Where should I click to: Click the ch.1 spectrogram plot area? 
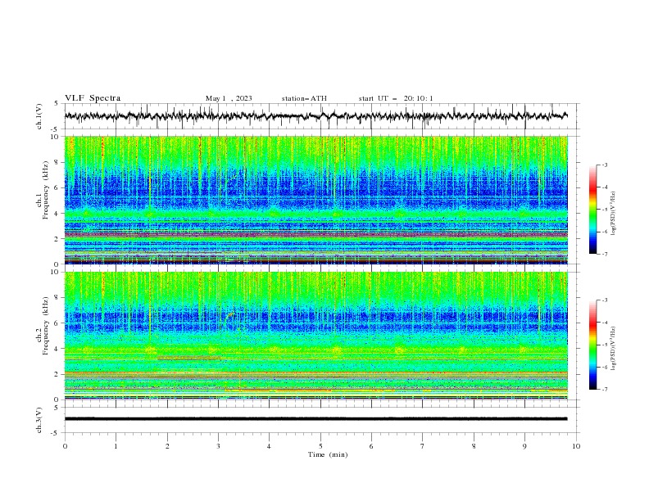[315, 200]
